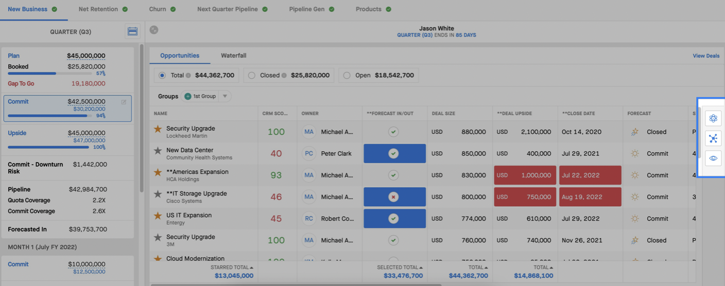The height and width of the screenshot is (286, 725).
Task: Expand the 1st Group dropdown arrow
Action: (225, 96)
